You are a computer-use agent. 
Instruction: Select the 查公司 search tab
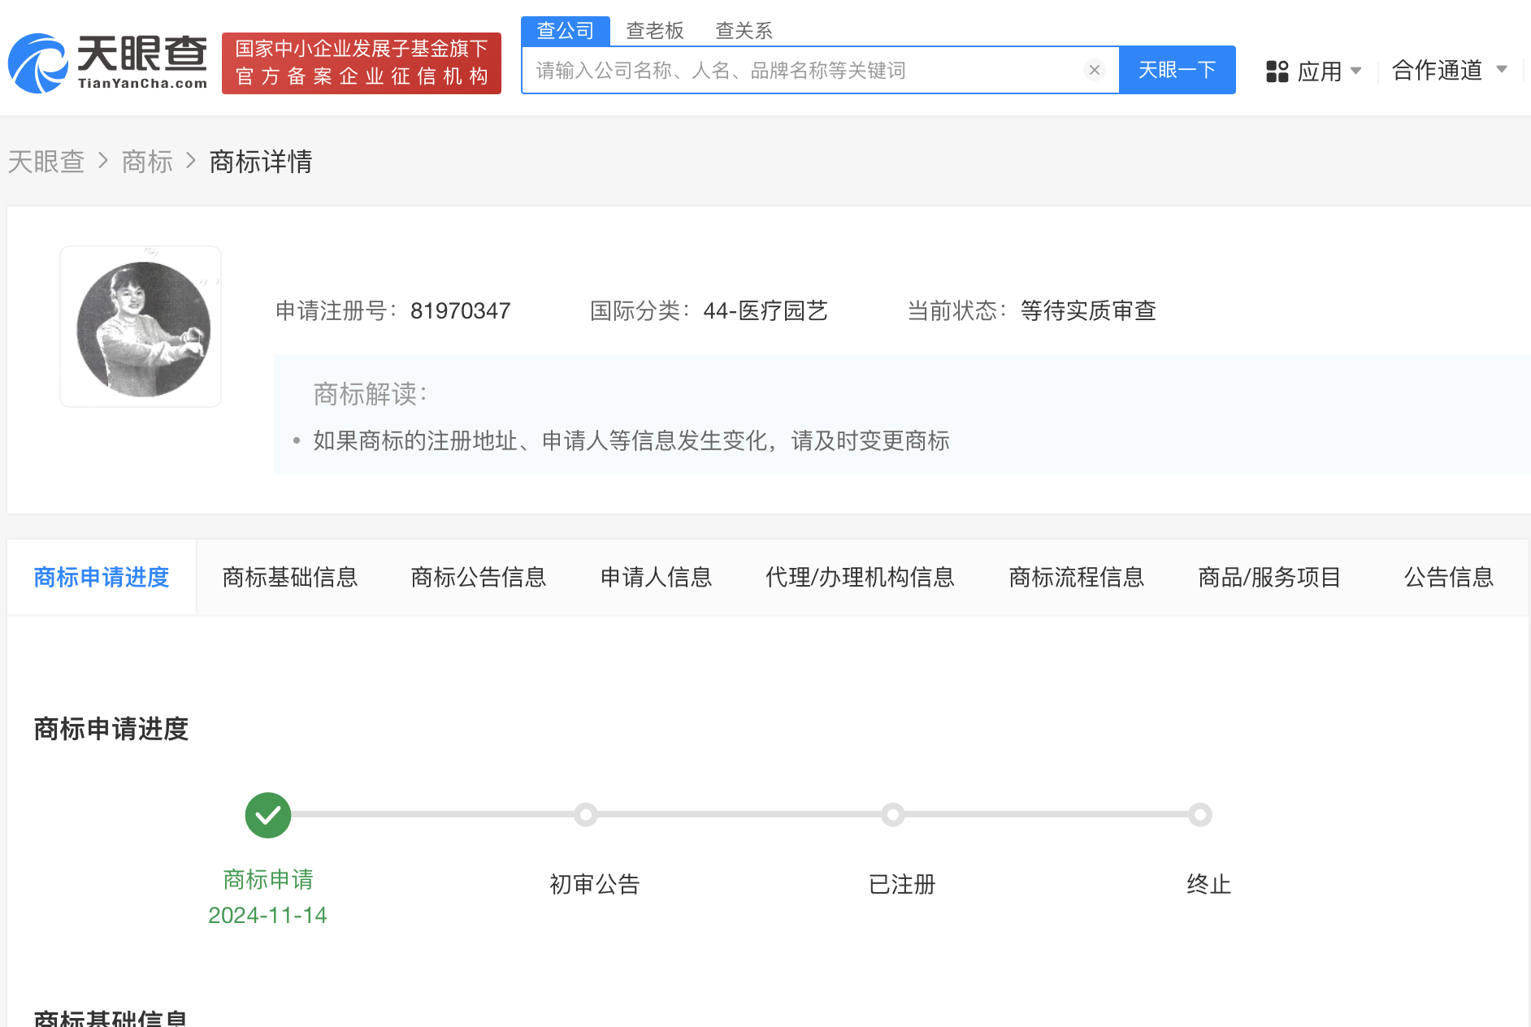pos(566,31)
